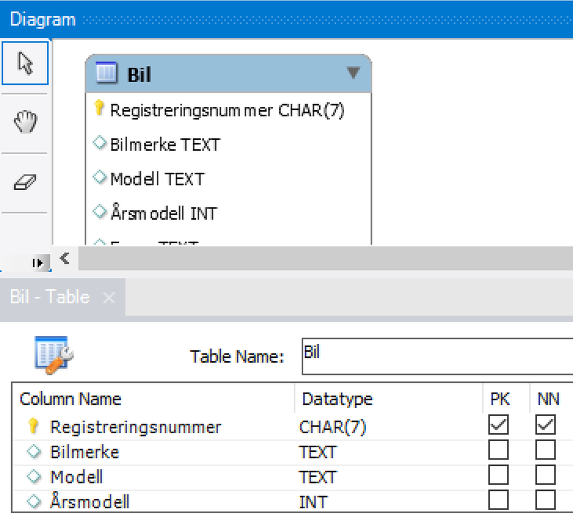Uncheck the PK checkbox for Registreringsnummer
573x525 pixels.
498,425
